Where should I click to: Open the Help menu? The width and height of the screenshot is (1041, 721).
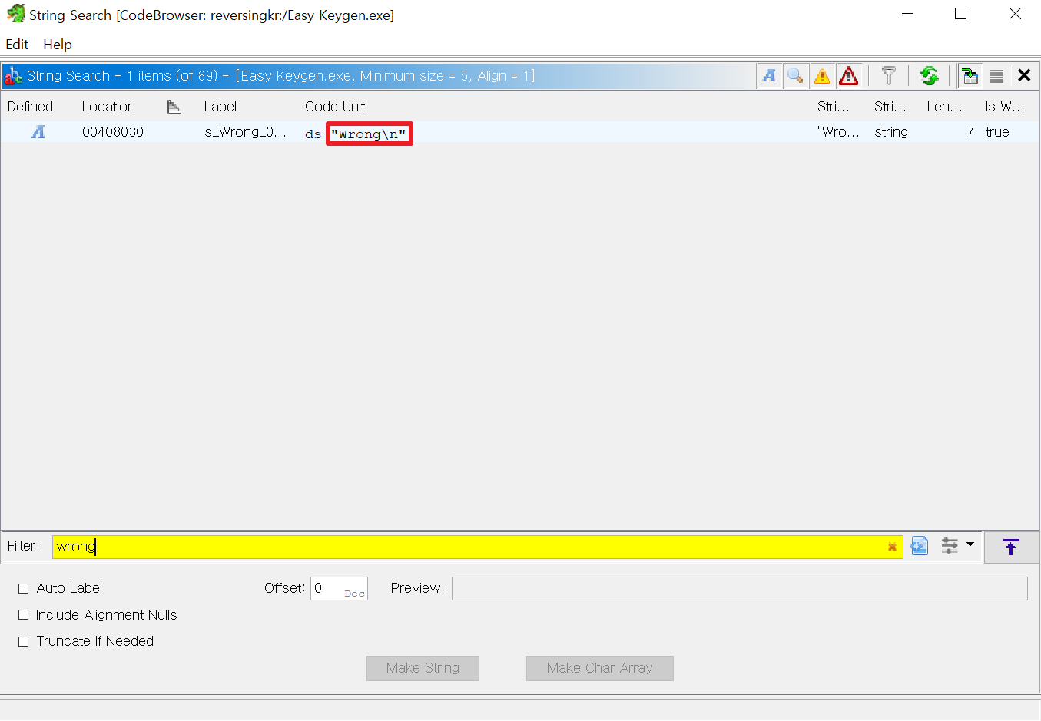point(58,45)
